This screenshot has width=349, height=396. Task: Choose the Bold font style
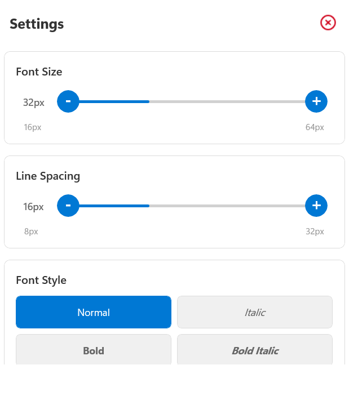pos(94,350)
